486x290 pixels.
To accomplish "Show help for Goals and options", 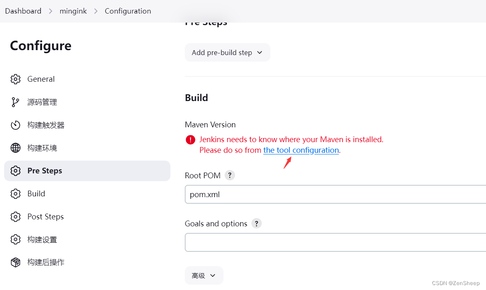I will (257, 223).
